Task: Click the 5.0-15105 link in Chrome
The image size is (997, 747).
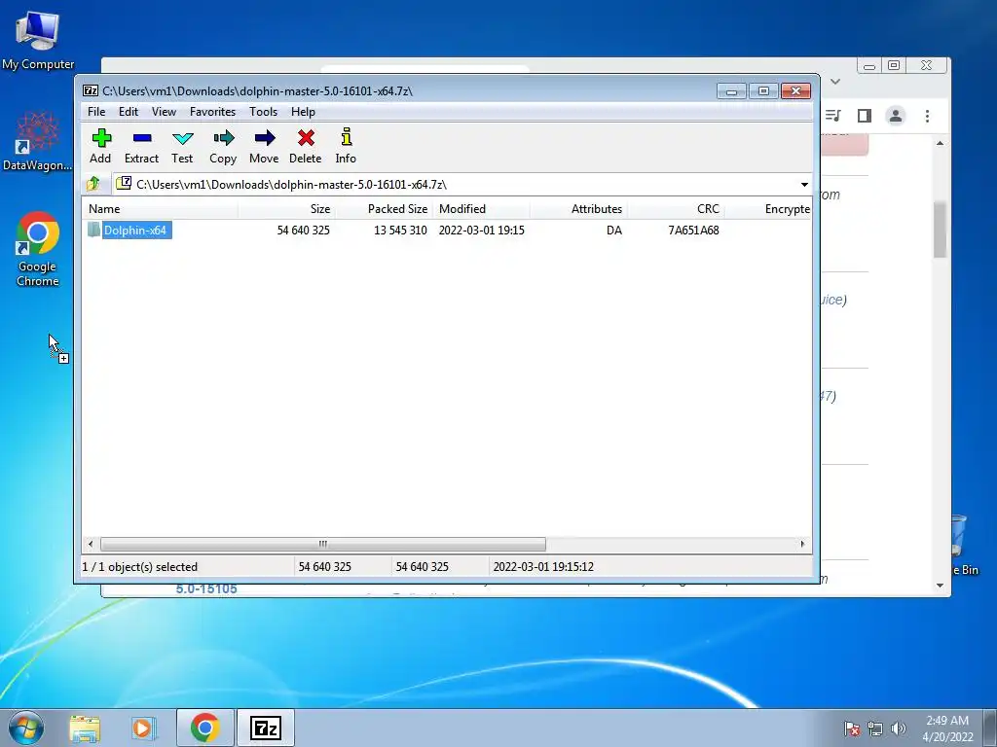Action: [206, 588]
